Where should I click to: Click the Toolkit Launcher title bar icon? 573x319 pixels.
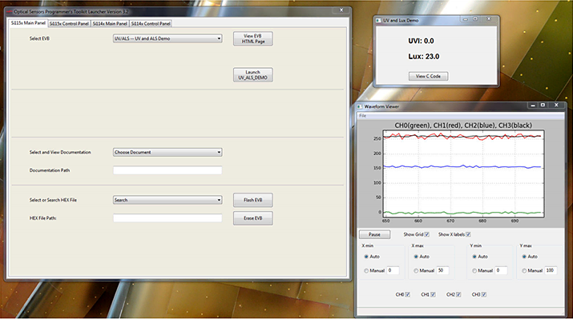(x=10, y=12)
